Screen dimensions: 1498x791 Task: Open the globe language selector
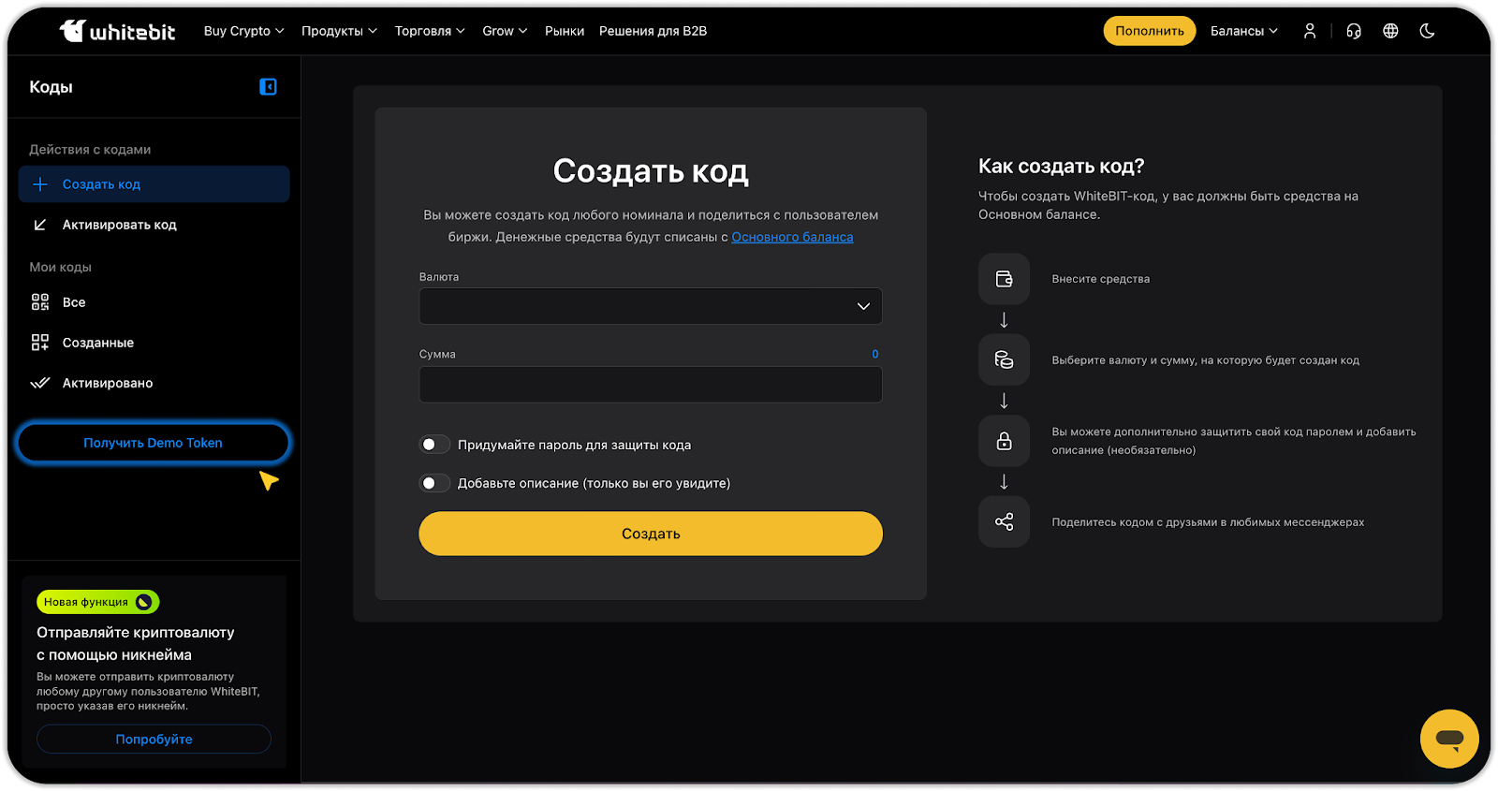(1390, 31)
